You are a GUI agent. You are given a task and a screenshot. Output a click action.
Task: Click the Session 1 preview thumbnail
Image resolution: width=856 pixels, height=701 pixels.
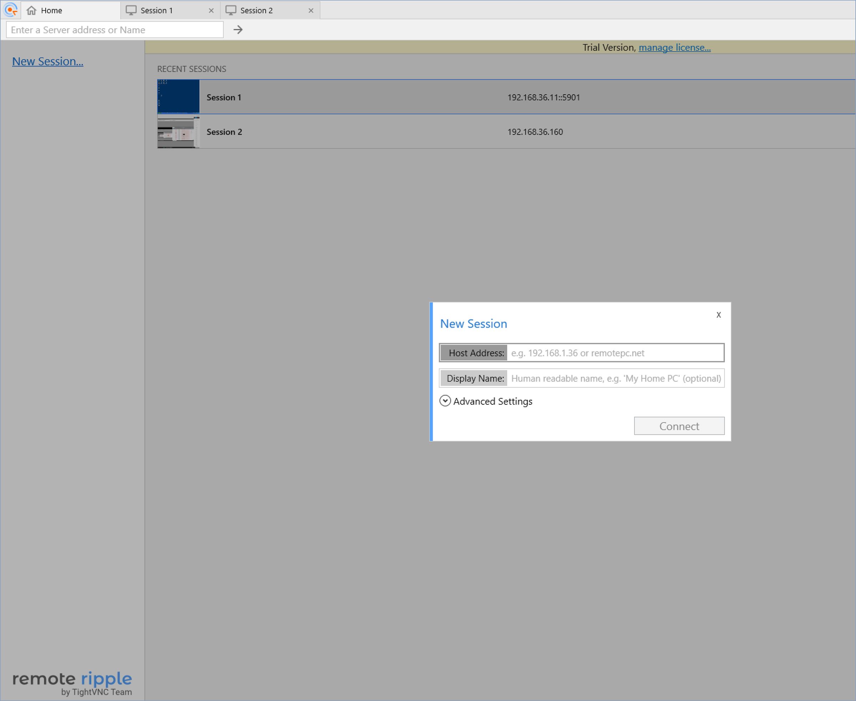(178, 97)
